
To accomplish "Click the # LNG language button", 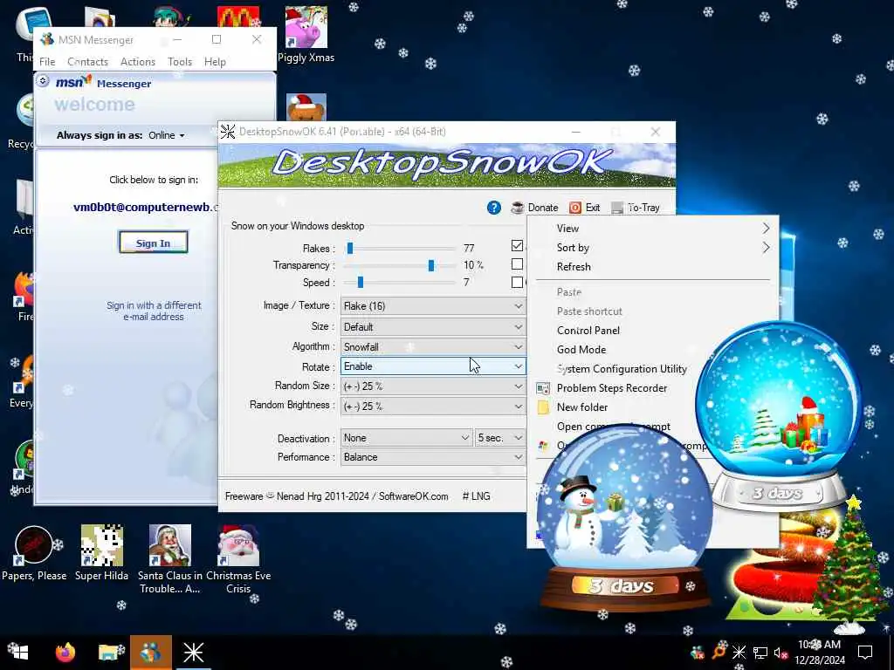I will (x=476, y=496).
